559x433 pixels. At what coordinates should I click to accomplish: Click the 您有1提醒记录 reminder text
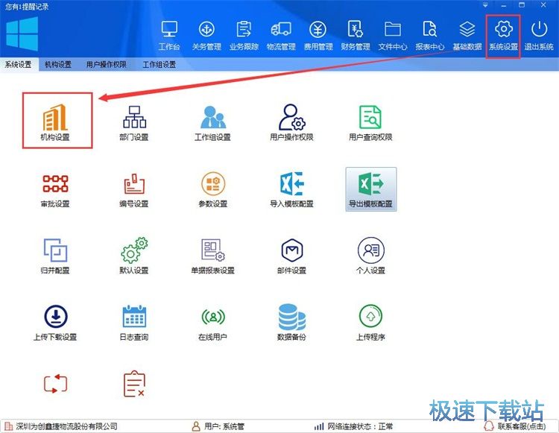pyautogui.click(x=27, y=7)
